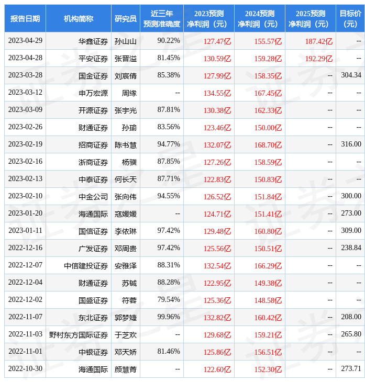Screen dimensions: 365x382
Task: Click institution name 中金公司
Action: [93, 197]
